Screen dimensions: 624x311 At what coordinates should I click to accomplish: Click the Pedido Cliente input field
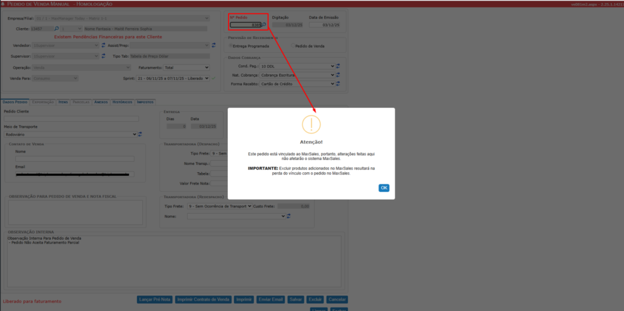coord(71,119)
